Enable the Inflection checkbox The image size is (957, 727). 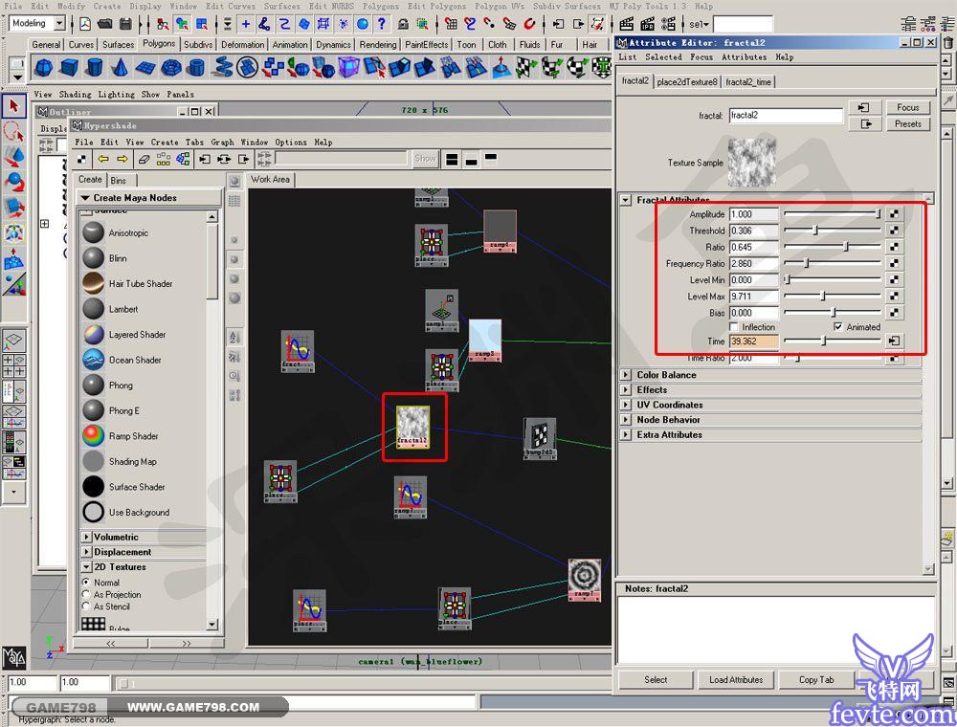pyautogui.click(x=735, y=327)
